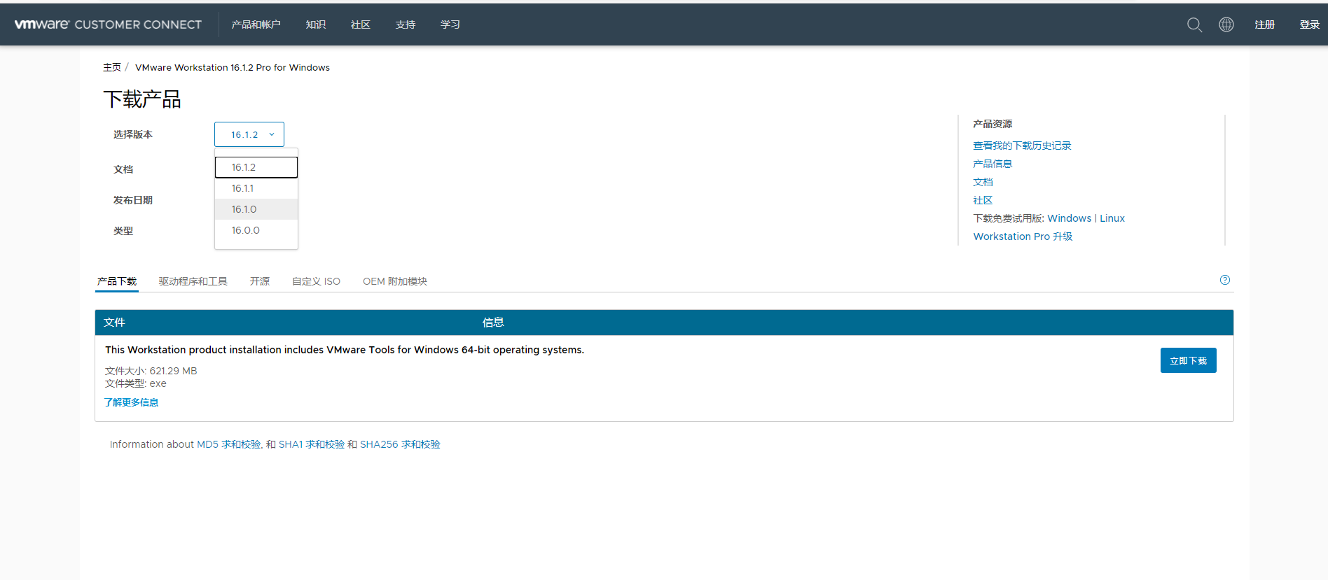Go to 主页 breadcrumb link
The image size is (1328, 580).
tap(112, 67)
